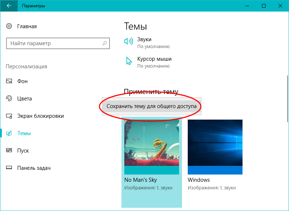Go to the Пуск section
The height and width of the screenshot is (211, 289).
(23, 151)
